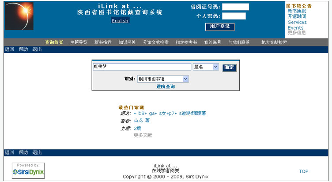Click the SirsiDynix logo
The height and width of the screenshot is (182, 332).
[28, 171]
